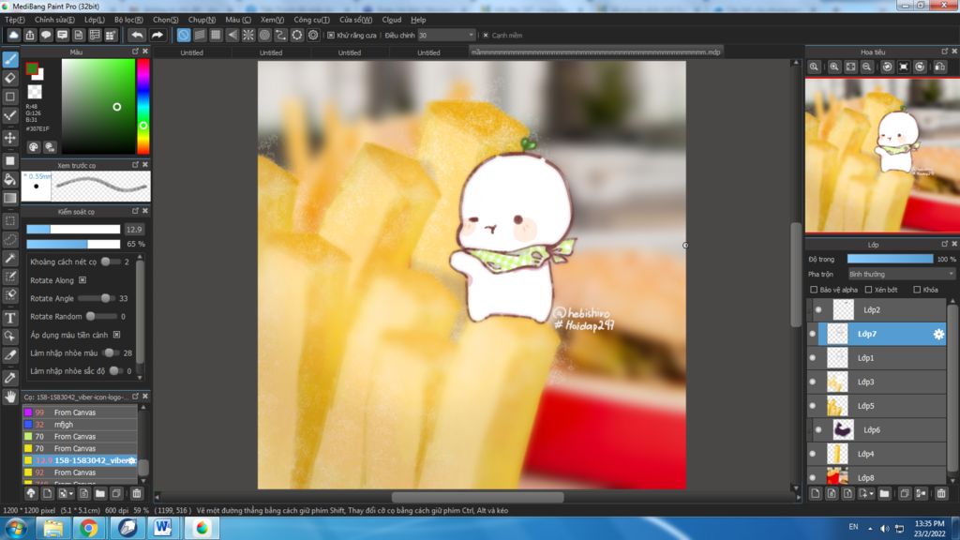The image size is (960, 540).
Task: Open the Tệp menu
Action: [15, 20]
